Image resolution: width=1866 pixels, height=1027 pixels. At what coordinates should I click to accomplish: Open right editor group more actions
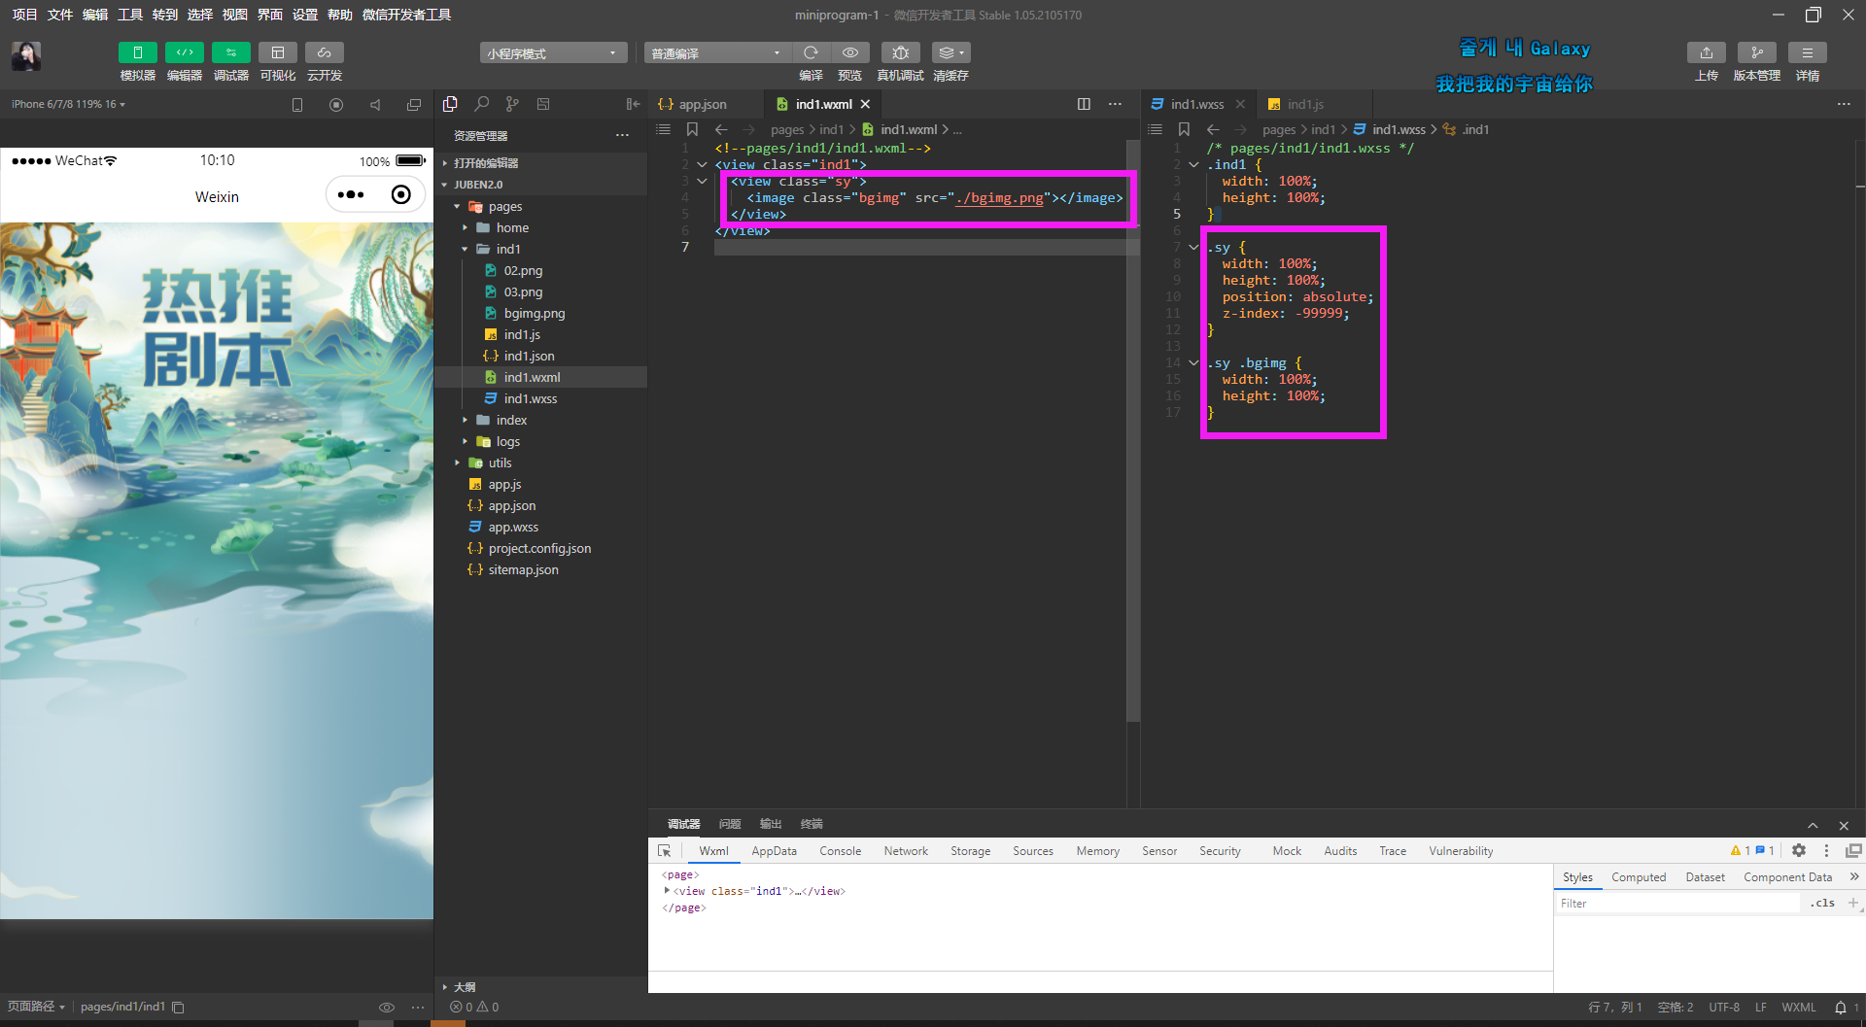(1844, 104)
